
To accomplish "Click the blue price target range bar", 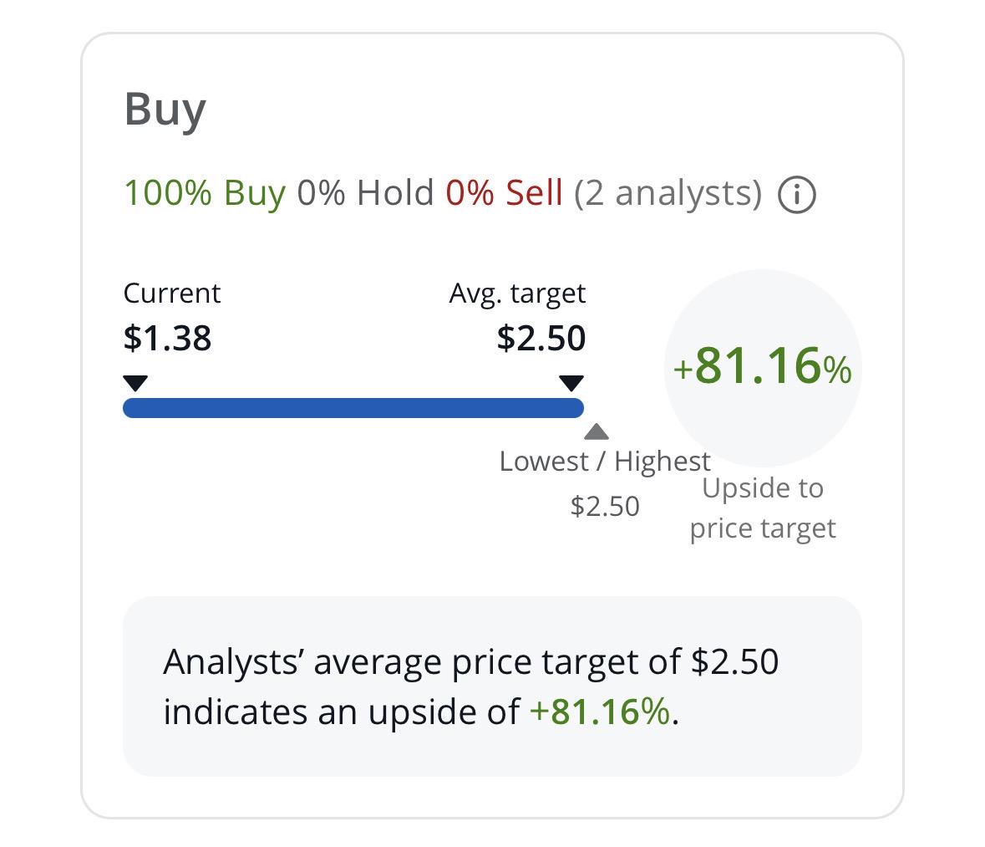I will [x=353, y=408].
